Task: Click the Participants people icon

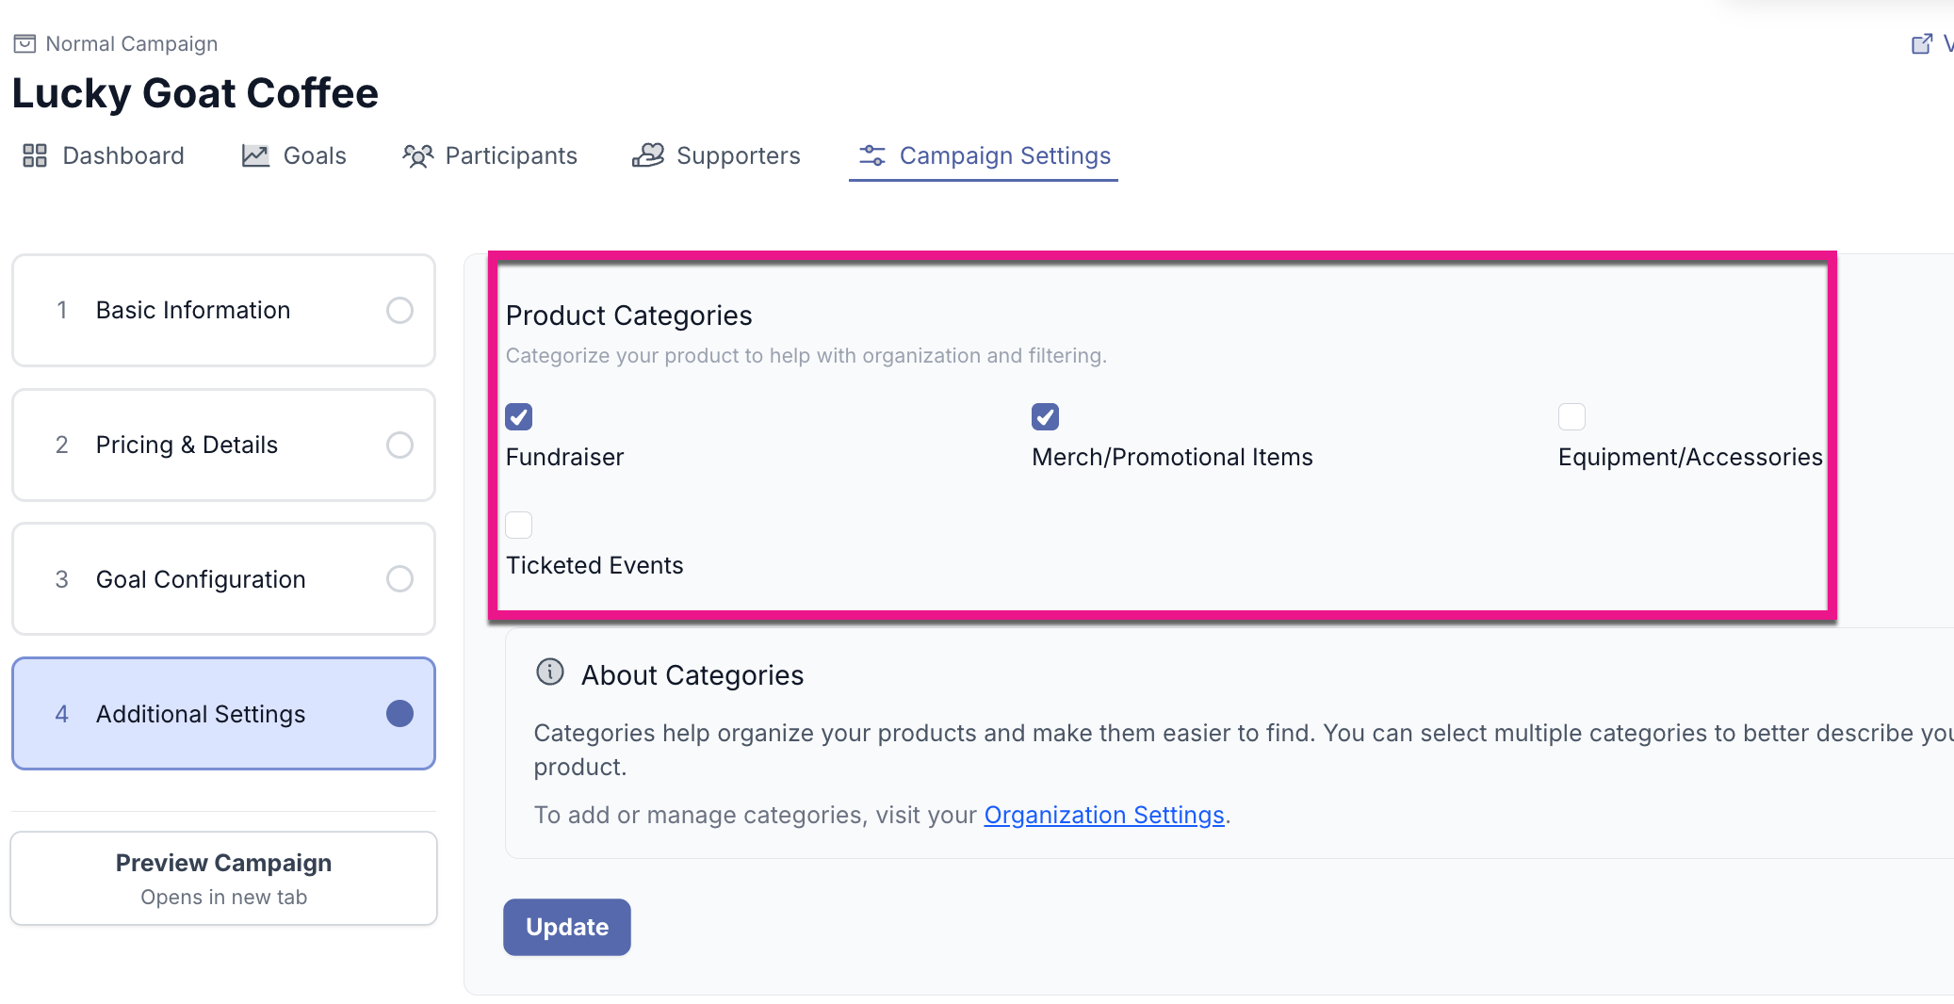Action: 417,155
